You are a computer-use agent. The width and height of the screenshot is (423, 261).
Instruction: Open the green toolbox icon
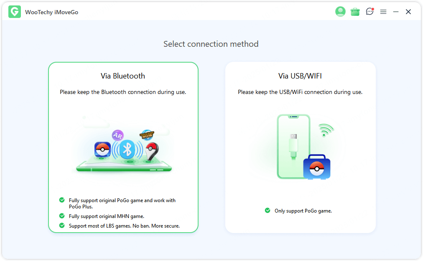tap(355, 12)
